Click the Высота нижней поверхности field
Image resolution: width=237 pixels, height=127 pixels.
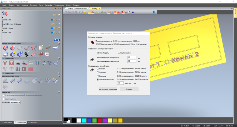(132, 61)
